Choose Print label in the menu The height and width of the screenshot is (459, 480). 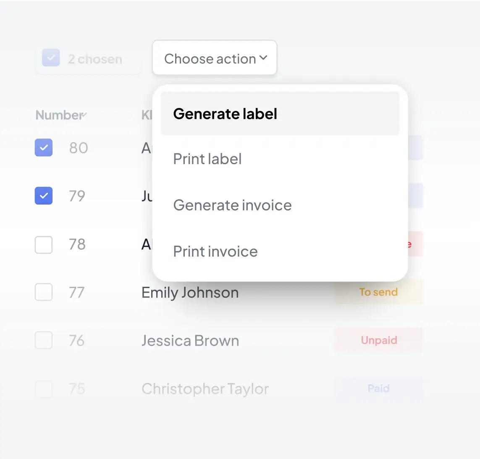click(x=207, y=159)
